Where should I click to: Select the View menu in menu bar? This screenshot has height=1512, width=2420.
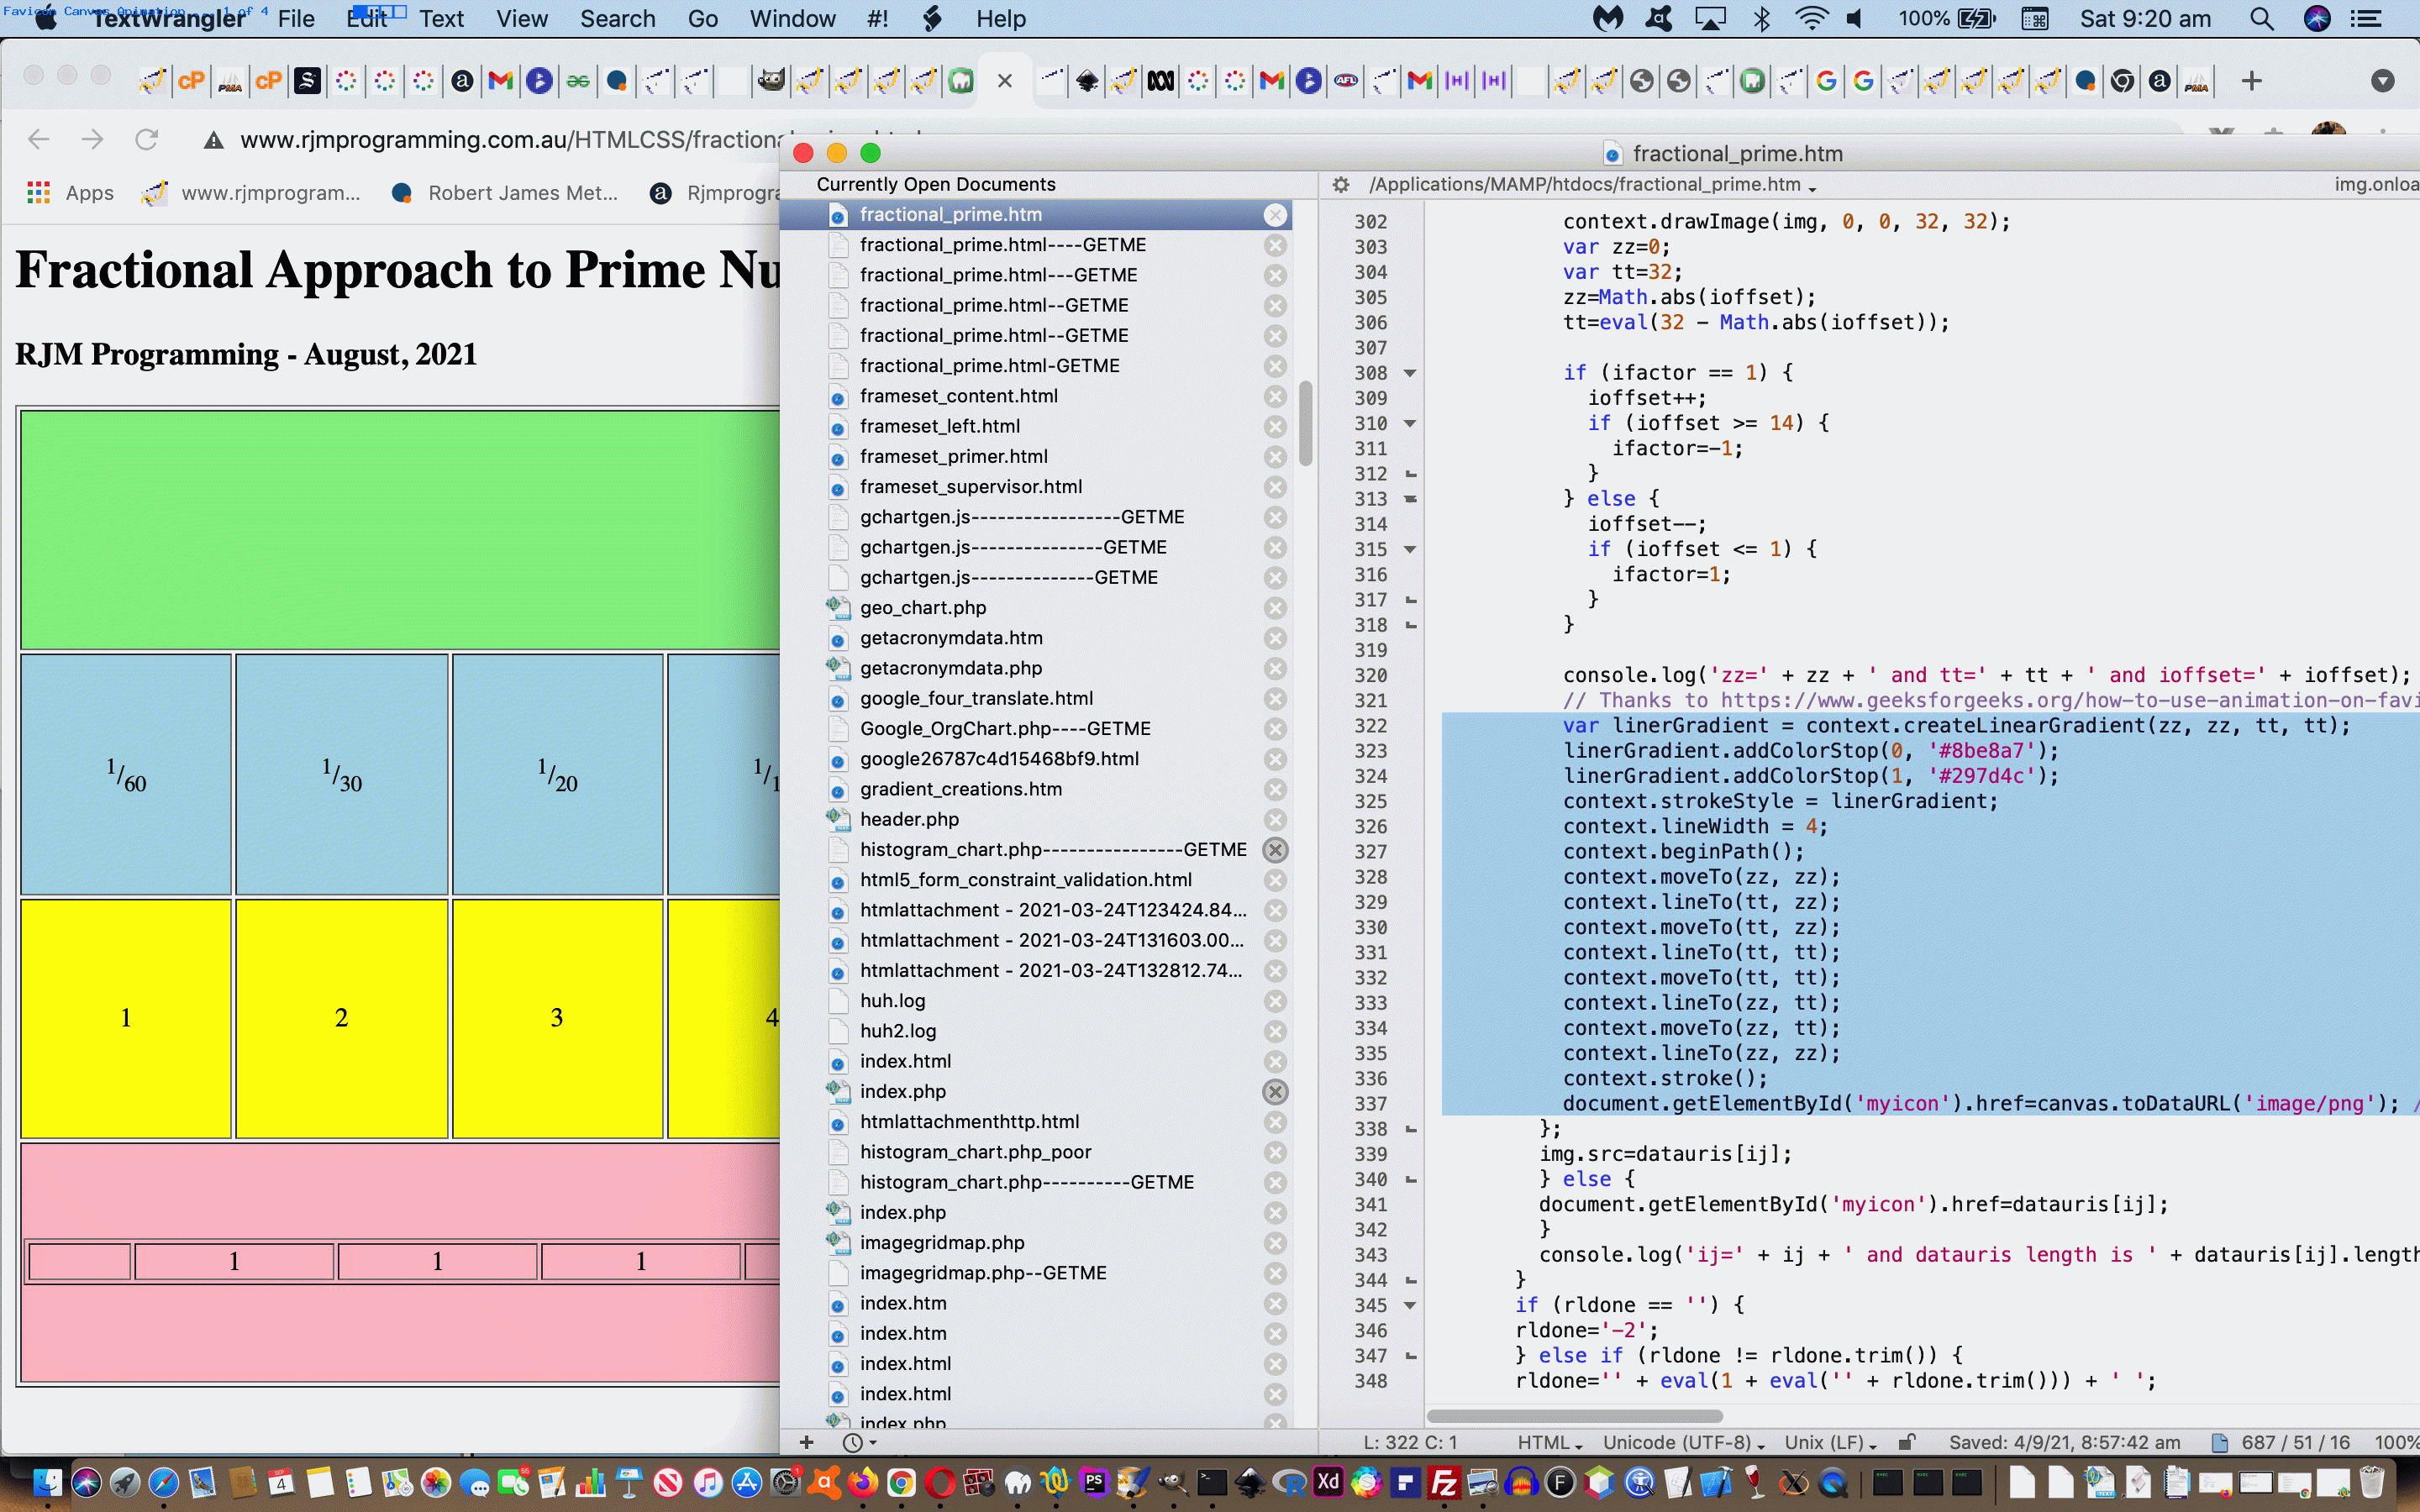tap(519, 19)
